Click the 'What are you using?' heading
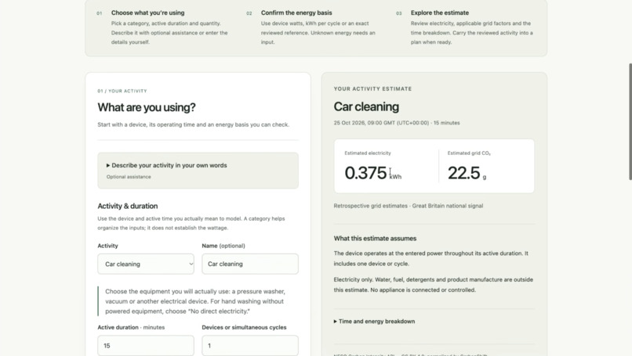The image size is (632, 356). point(147,107)
